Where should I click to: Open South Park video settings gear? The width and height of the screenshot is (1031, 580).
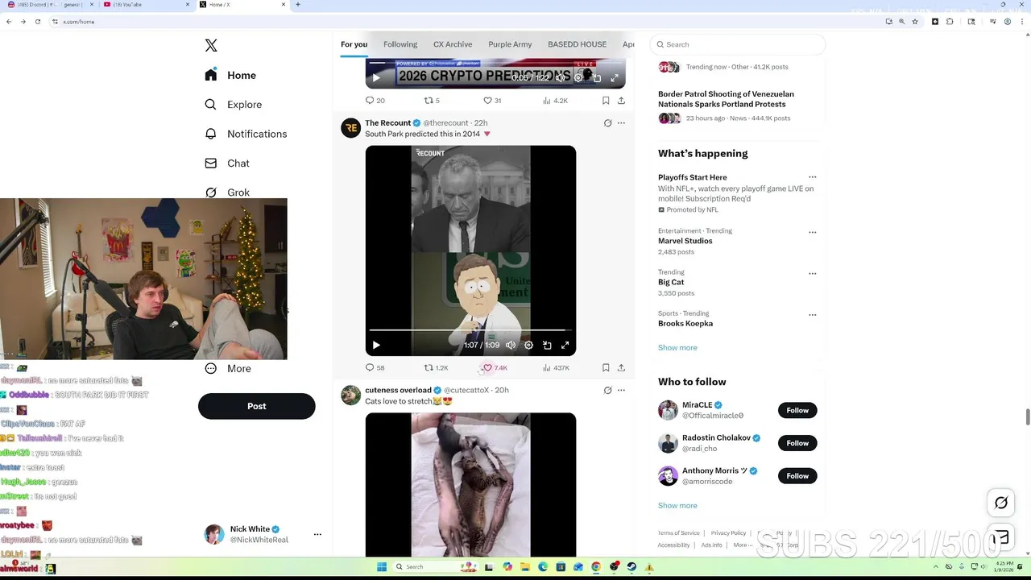coord(528,346)
